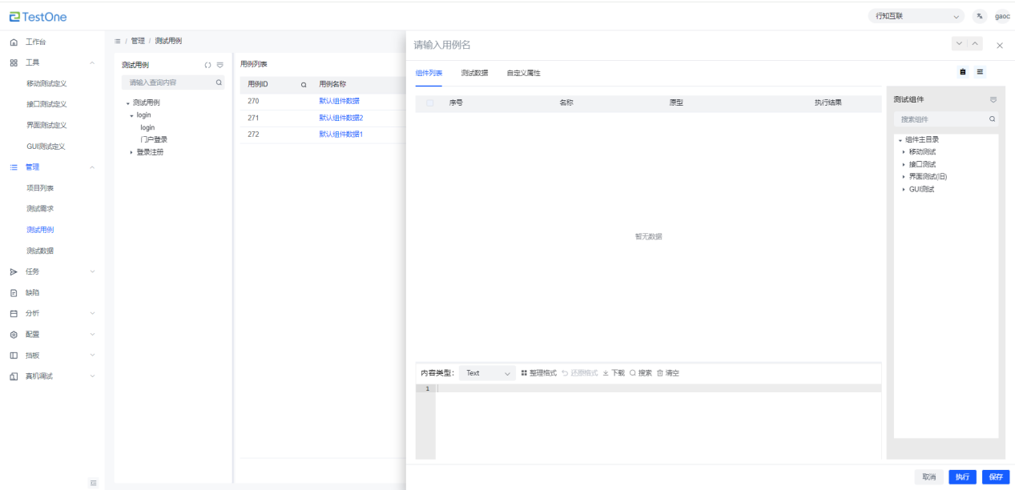The image size is (1015, 490).
Task: Click the 缺陷 icon in sidebar
Action: tap(14, 292)
